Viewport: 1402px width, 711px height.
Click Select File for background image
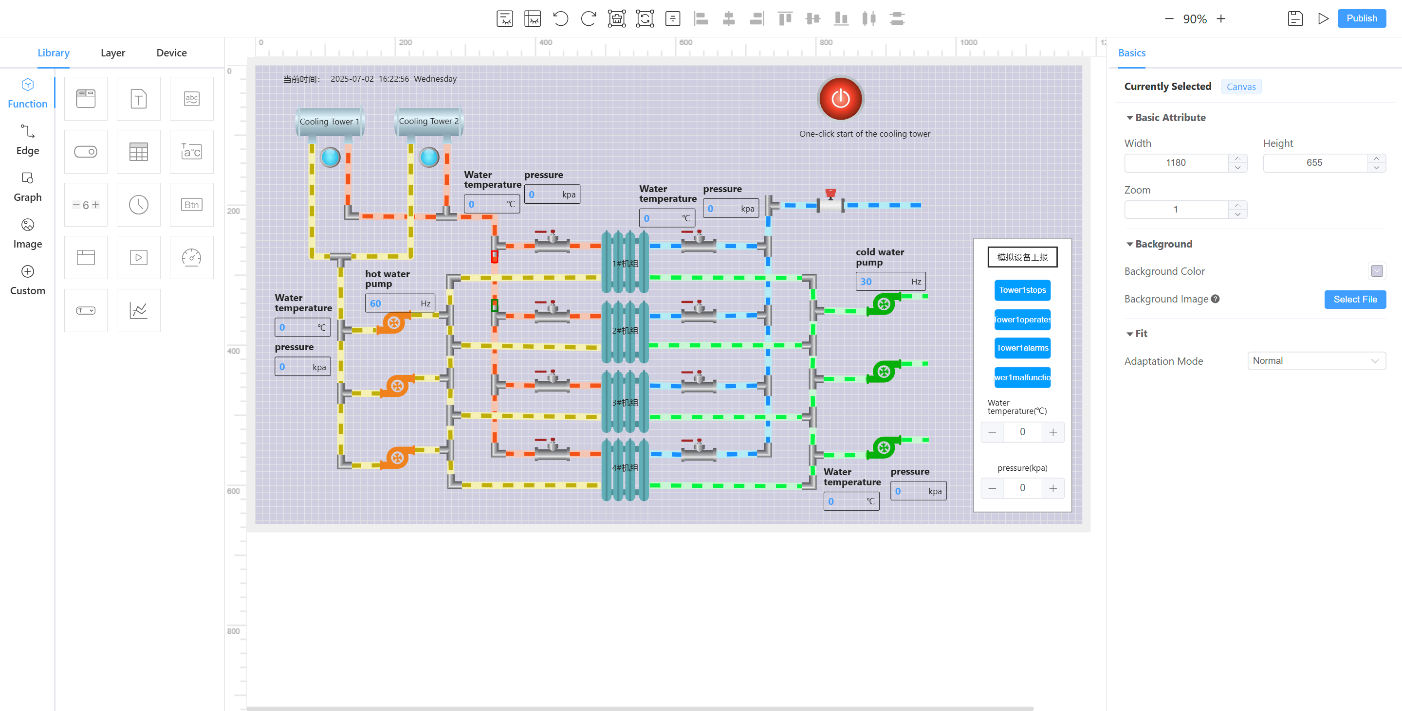[1355, 300]
